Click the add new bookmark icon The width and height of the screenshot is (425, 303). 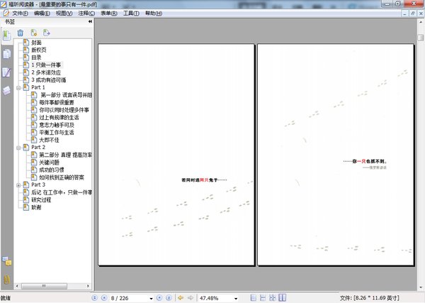(x=34, y=33)
